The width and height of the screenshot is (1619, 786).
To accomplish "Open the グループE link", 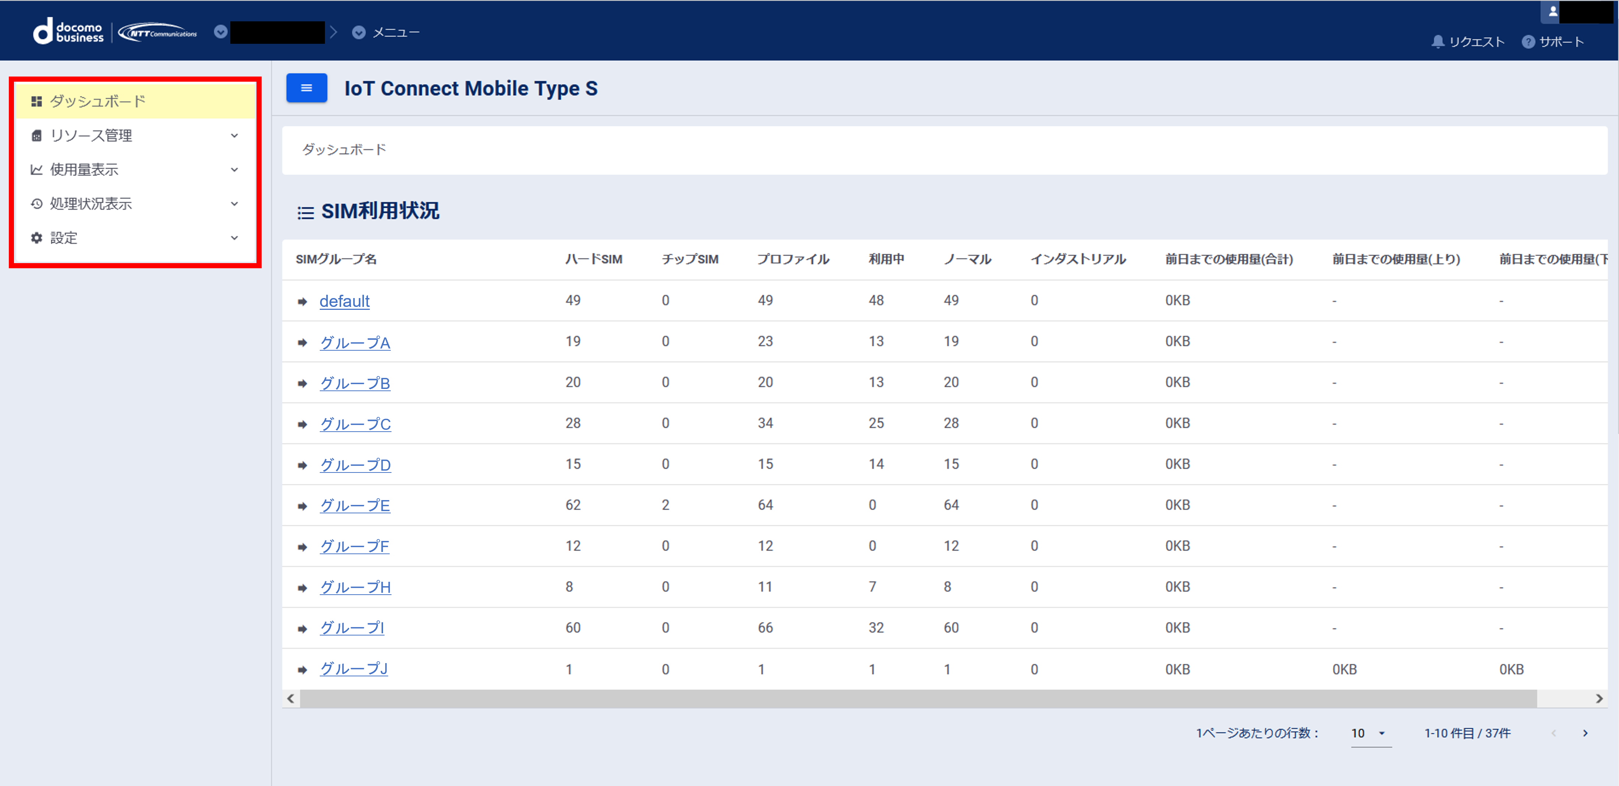I will pyautogui.click(x=355, y=506).
